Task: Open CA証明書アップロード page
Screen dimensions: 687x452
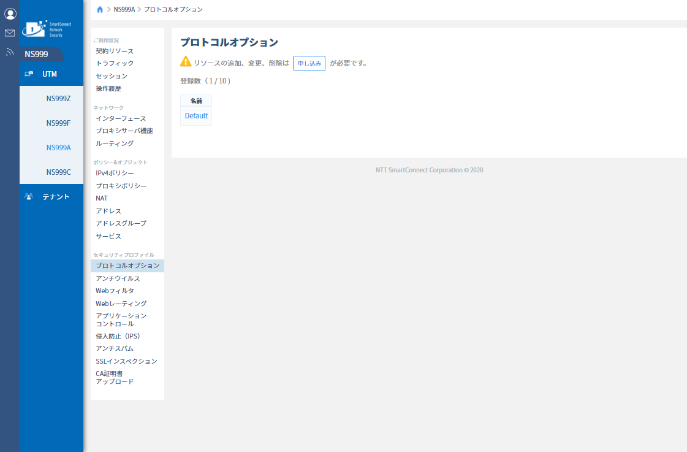Action: 115,377
